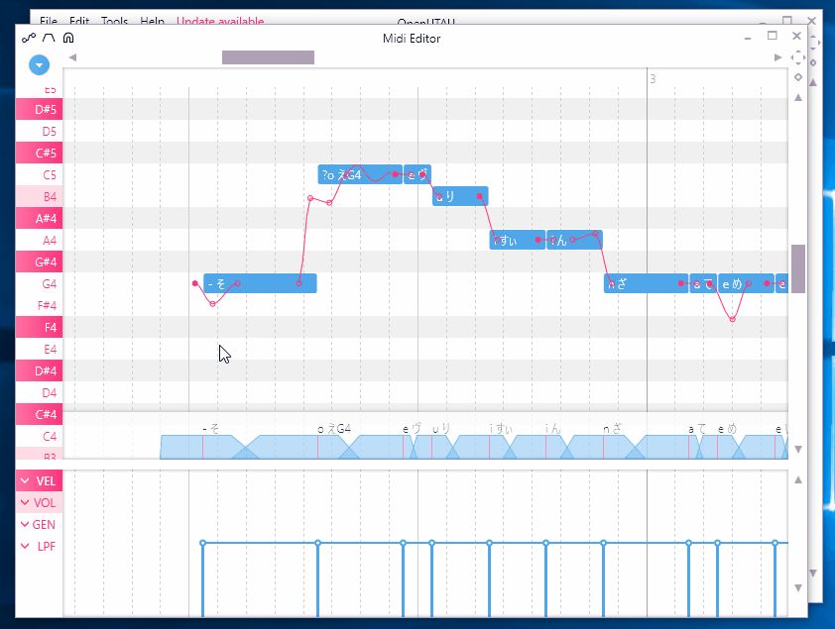Click the filled zoom triangle on the right edge
Viewport: 835px width, 629px height.
798,98
